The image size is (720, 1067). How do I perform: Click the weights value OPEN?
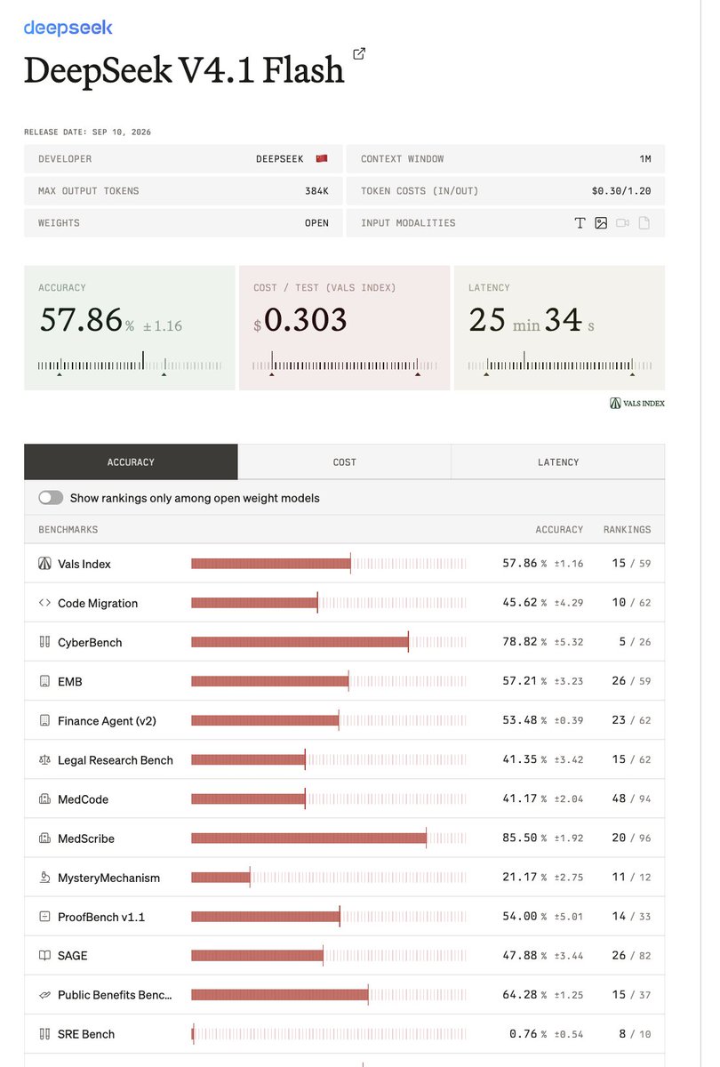[x=316, y=223]
